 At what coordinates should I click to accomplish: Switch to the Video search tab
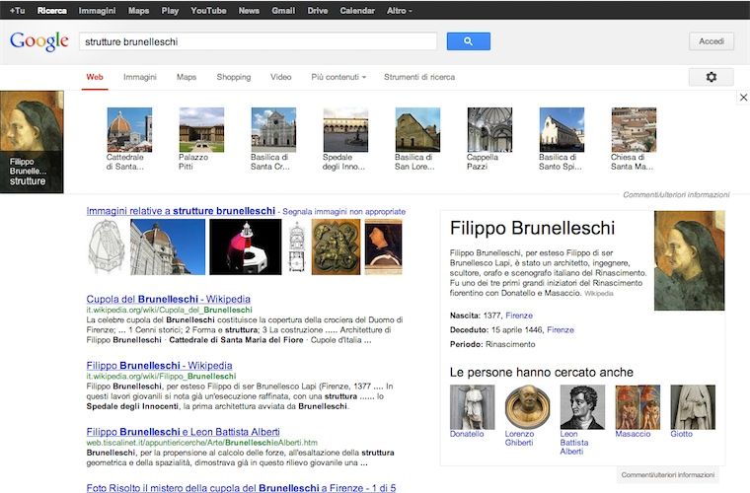pos(281,77)
